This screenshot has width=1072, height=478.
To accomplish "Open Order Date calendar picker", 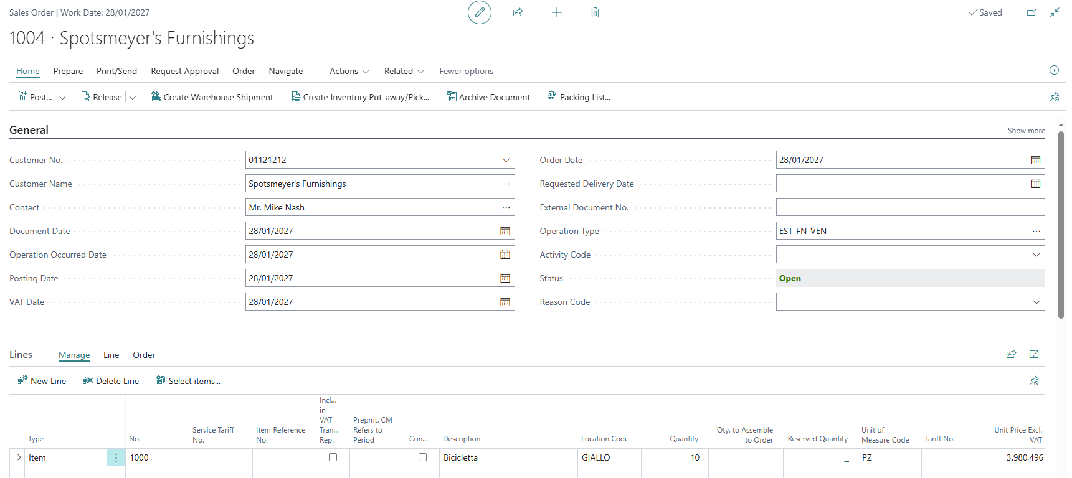I will click(x=1035, y=160).
